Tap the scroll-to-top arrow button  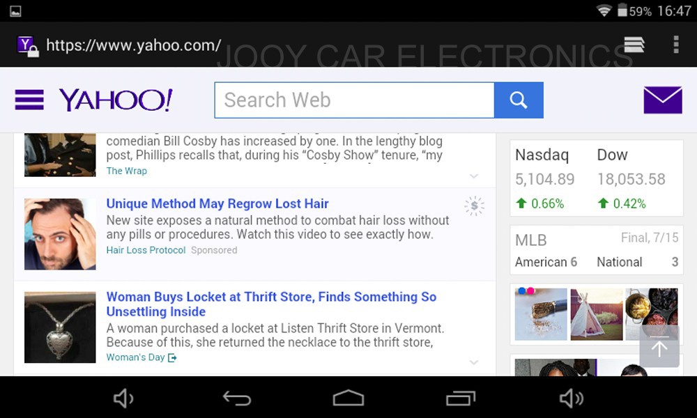click(x=659, y=347)
